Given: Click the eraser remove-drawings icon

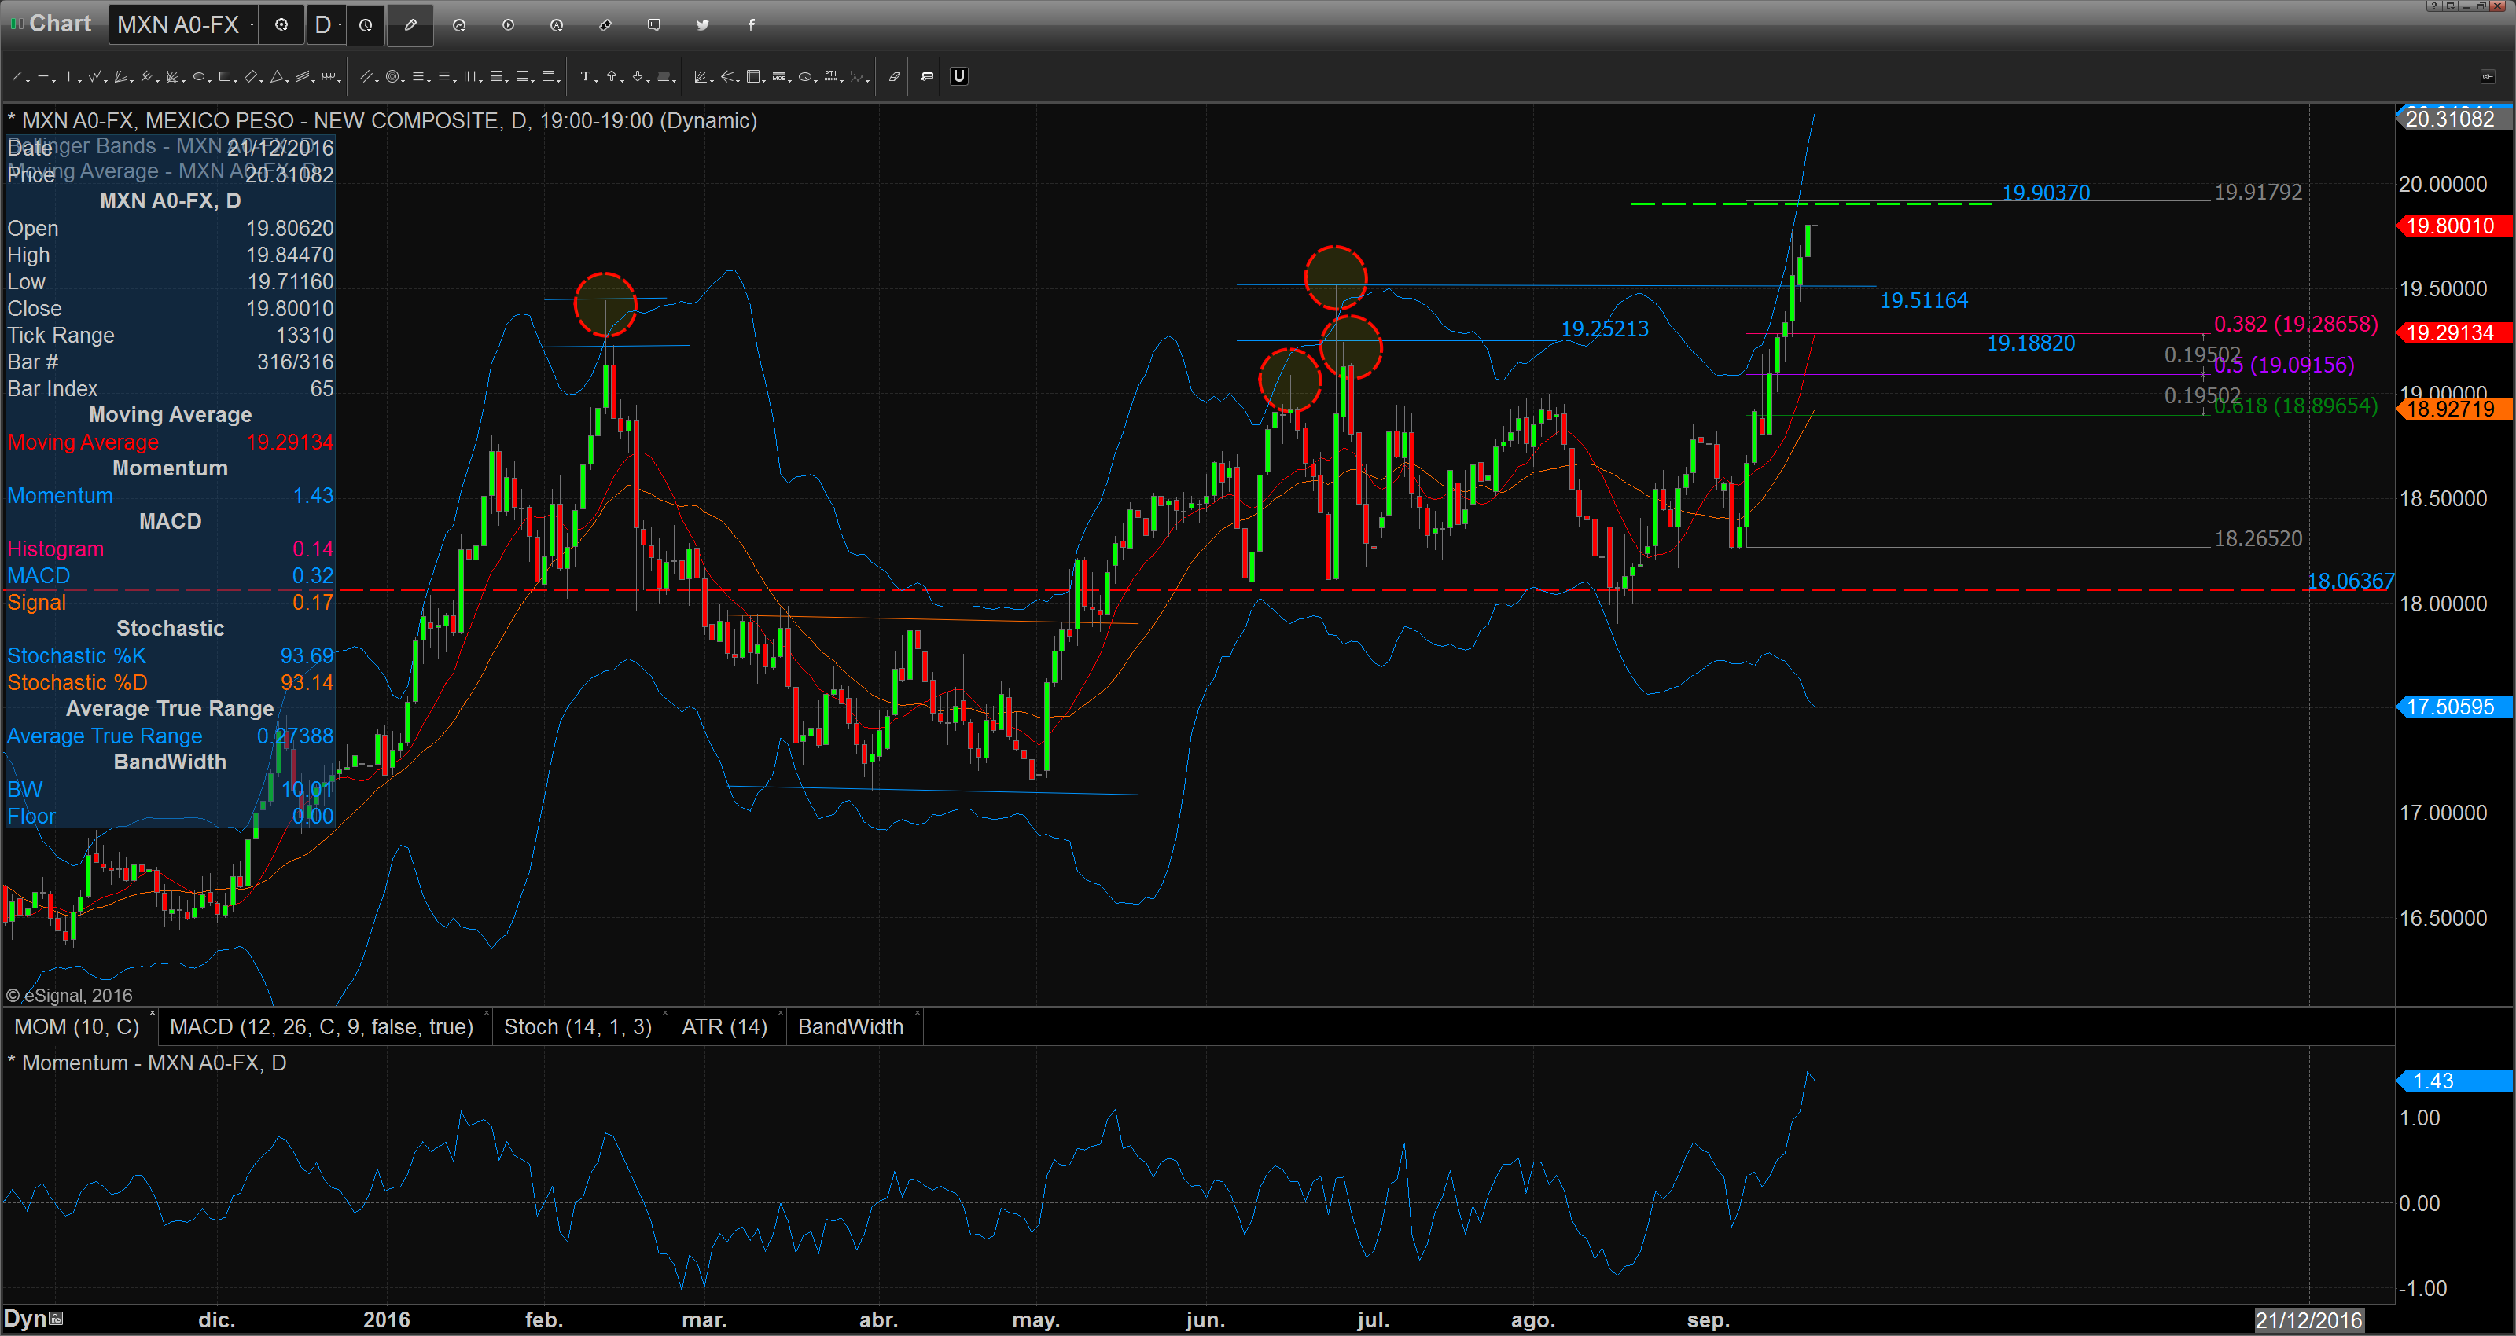Looking at the screenshot, I should tap(895, 76).
